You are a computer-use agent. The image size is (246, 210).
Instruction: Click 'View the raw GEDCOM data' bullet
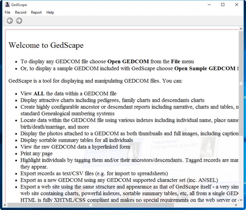[x=75, y=147]
